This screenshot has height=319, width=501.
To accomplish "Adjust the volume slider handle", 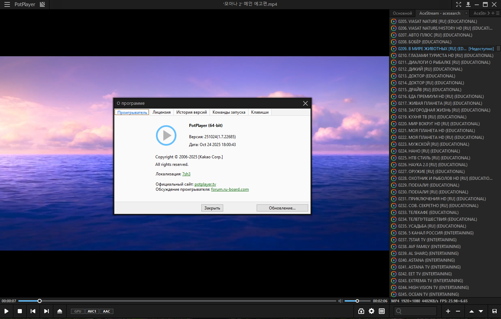I will coord(357,301).
